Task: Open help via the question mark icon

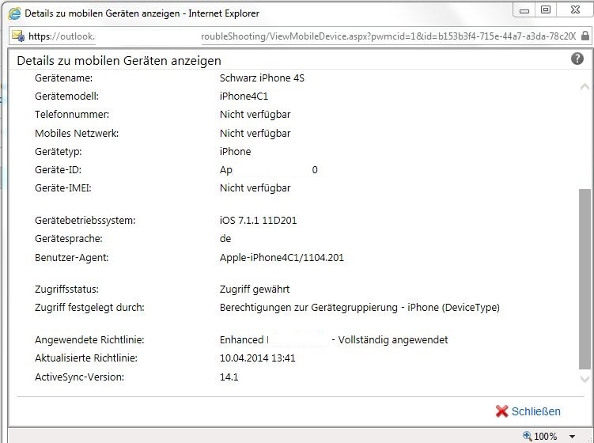Action: point(577,59)
